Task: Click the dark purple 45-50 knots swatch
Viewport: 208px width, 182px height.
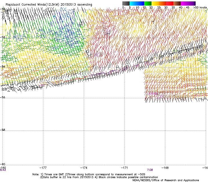Action: coord(192,3)
